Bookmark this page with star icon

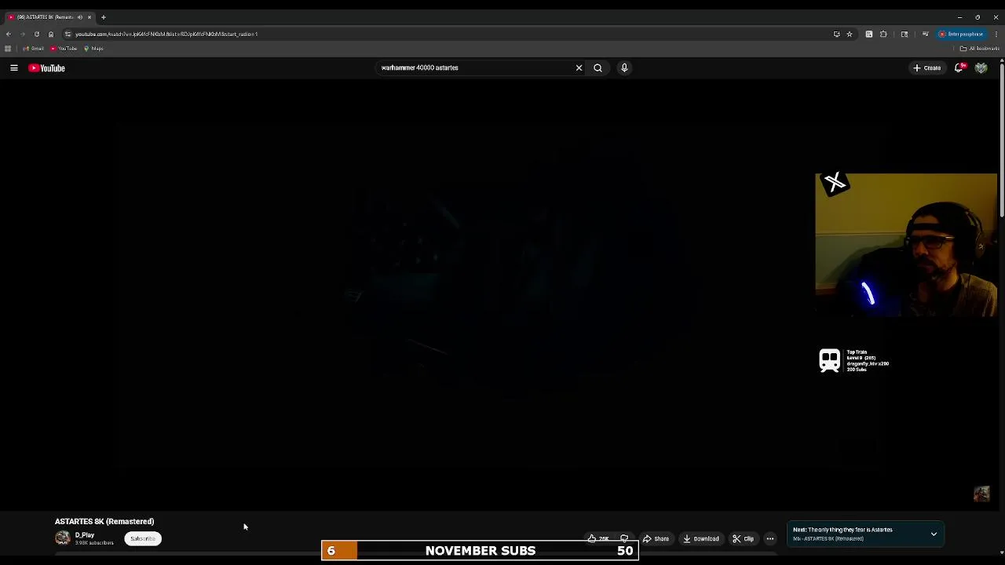click(850, 35)
